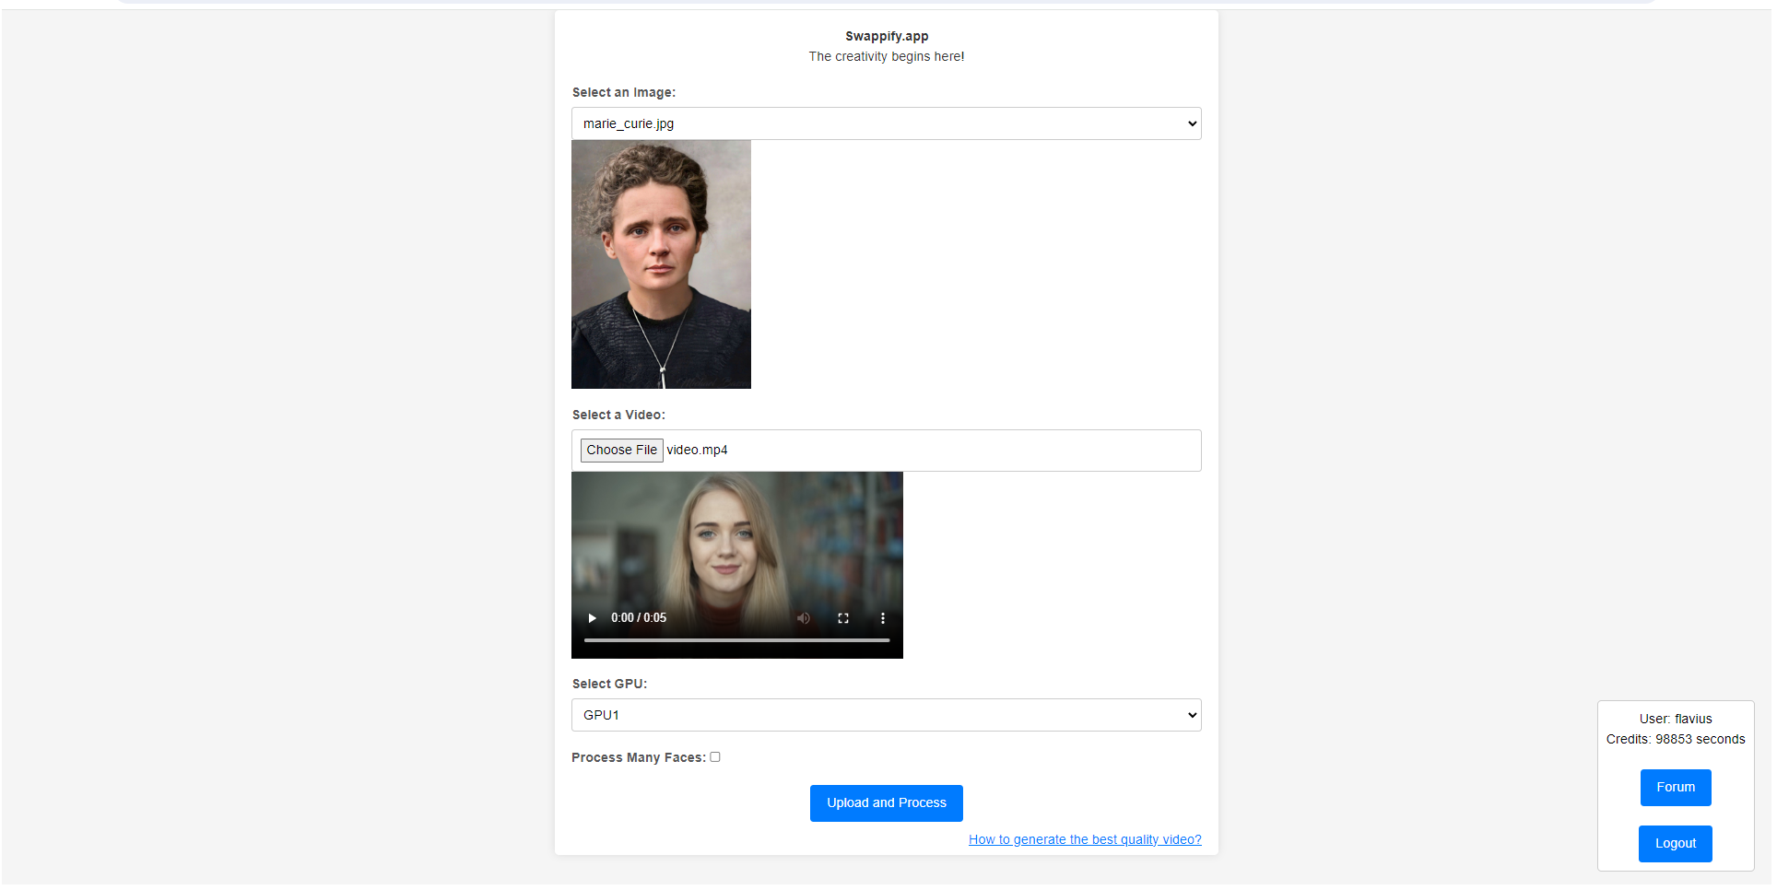The height and width of the screenshot is (890, 1777).
Task: Click the 'Process Many Faces:' label
Action: coord(639,757)
